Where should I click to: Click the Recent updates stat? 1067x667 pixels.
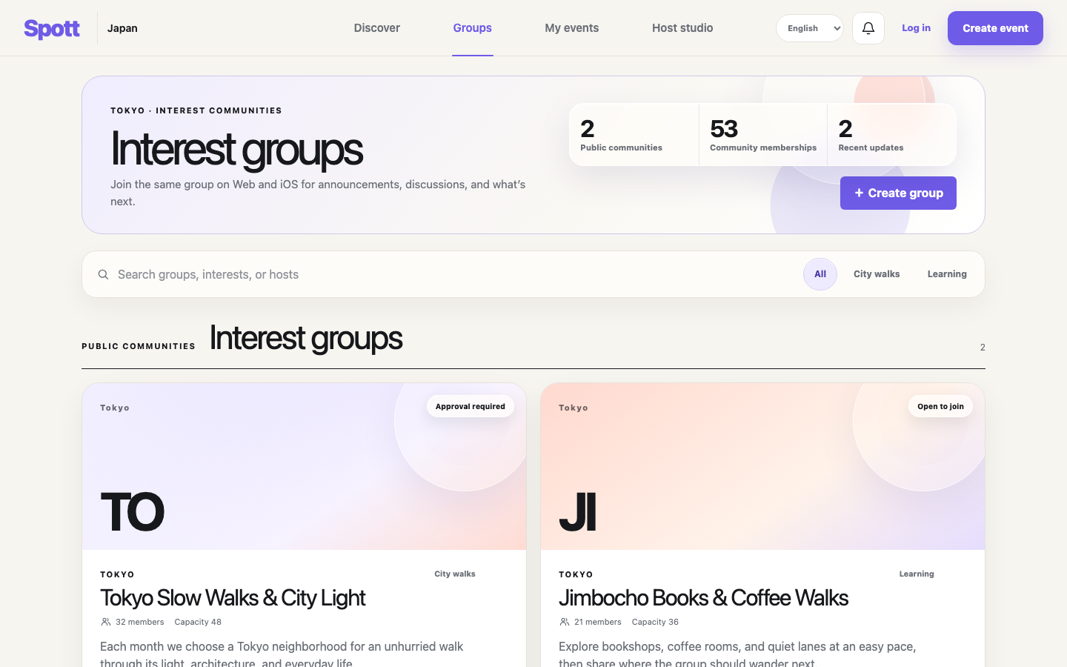[x=892, y=134]
